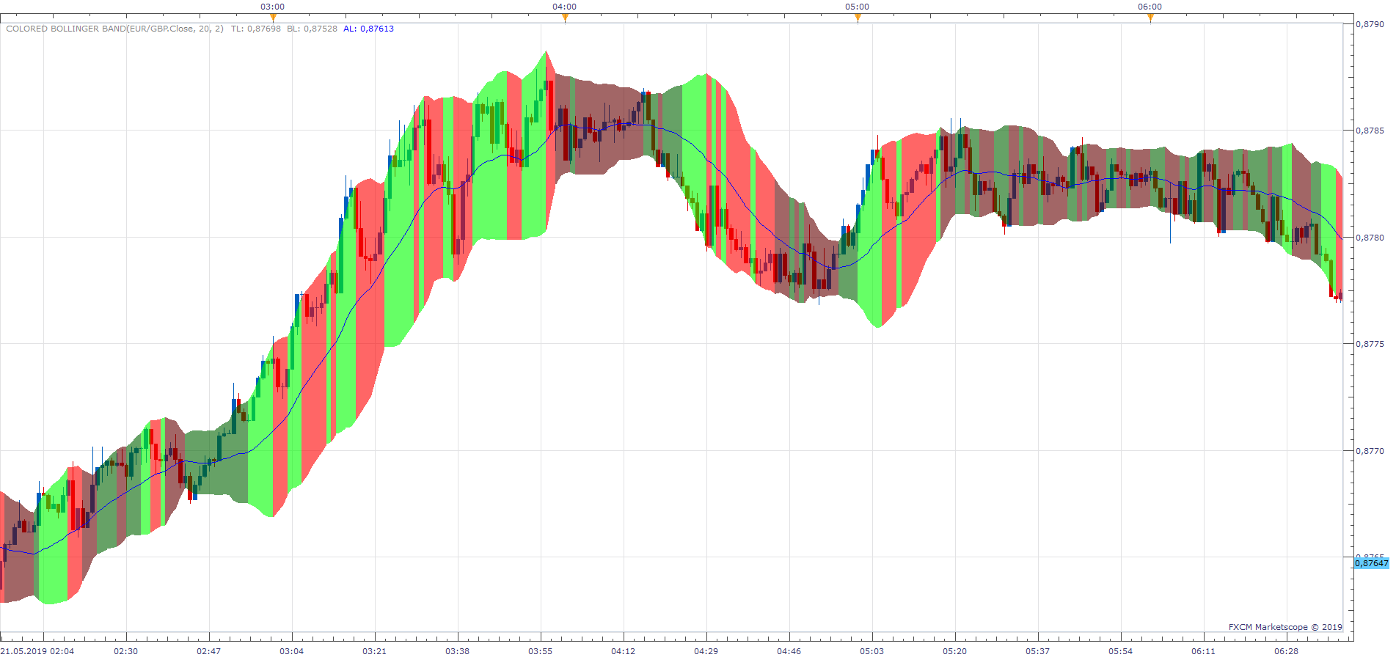Click the 0,8775 price axis label
Viewport: 1396px width, 660px height.
[x=1370, y=344]
